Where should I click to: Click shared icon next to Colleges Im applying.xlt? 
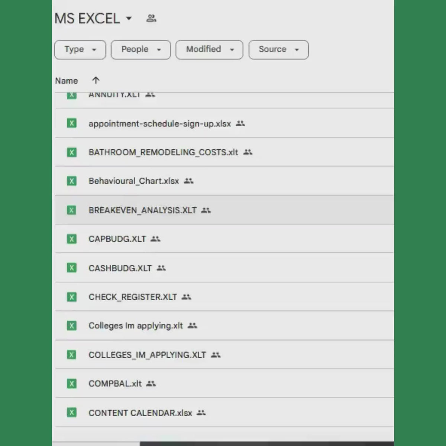point(192,326)
